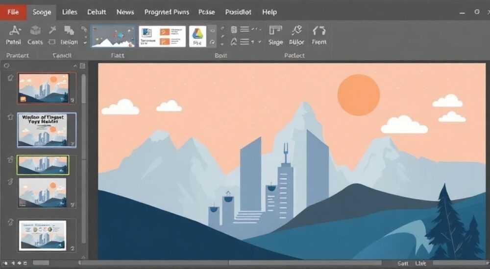The image size is (490, 269).
Task: Switch to the News ribbon tab
Action: tap(125, 12)
